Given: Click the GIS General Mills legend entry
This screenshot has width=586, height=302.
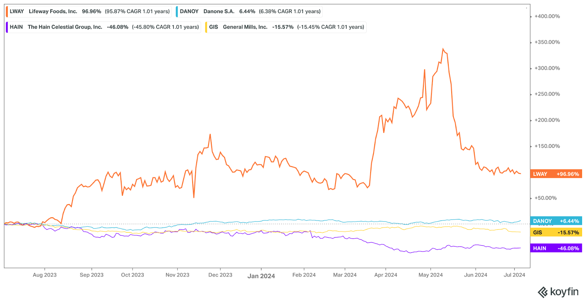Looking at the screenshot, I should pyautogui.click(x=286, y=27).
